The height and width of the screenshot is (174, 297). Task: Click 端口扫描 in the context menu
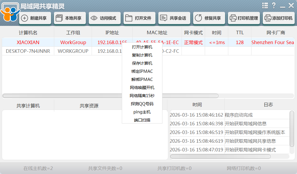[x=142, y=120]
